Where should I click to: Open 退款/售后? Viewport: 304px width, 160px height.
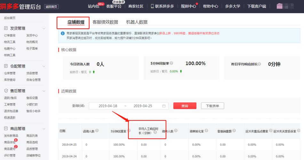pyautogui.click(x=10, y=98)
